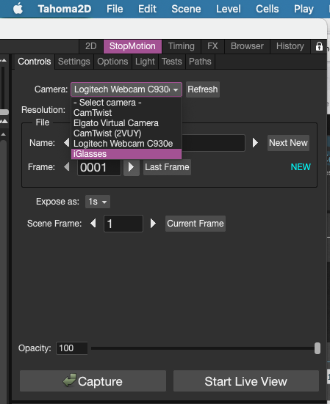Click the Next New button
The image size is (330, 404).
coord(288,143)
